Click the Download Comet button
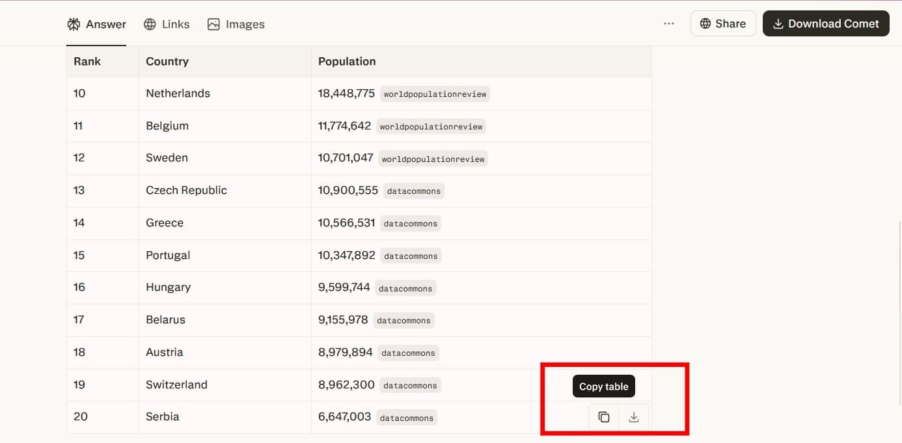This screenshot has height=443, width=902. [x=826, y=23]
